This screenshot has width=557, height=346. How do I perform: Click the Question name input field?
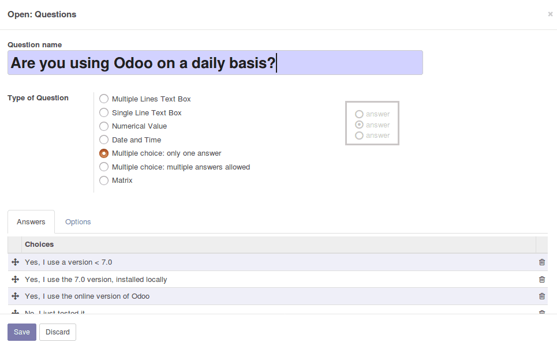215,63
